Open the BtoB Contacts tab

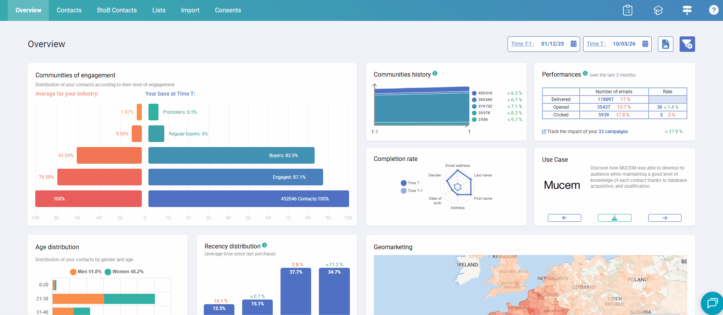(x=117, y=10)
